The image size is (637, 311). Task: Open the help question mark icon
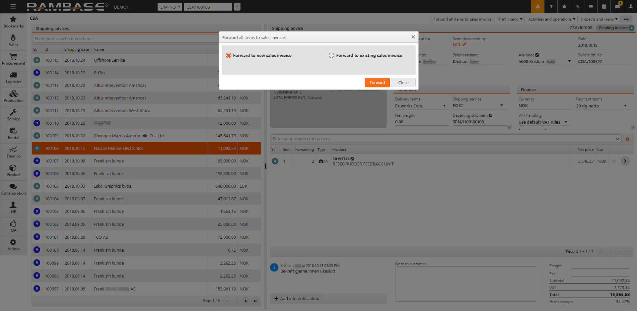pyautogui.click(x=551, y=7)
